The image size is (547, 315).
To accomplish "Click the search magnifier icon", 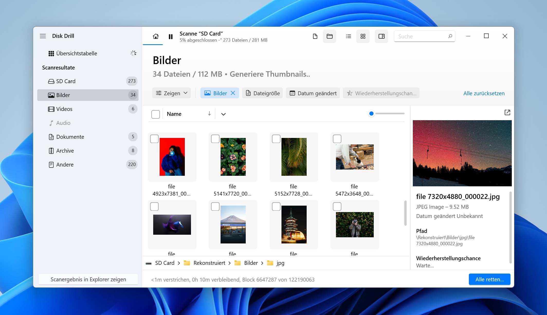I will [x=450, y=36].
